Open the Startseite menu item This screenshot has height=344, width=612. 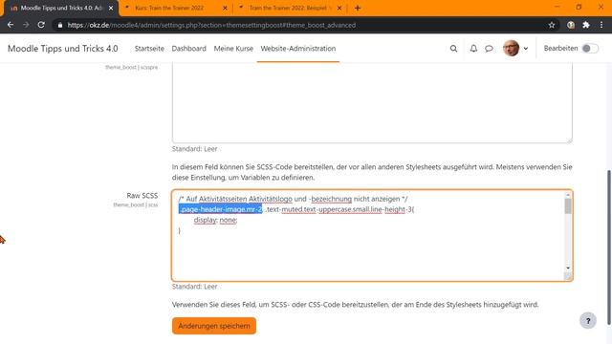pos(149,49)
